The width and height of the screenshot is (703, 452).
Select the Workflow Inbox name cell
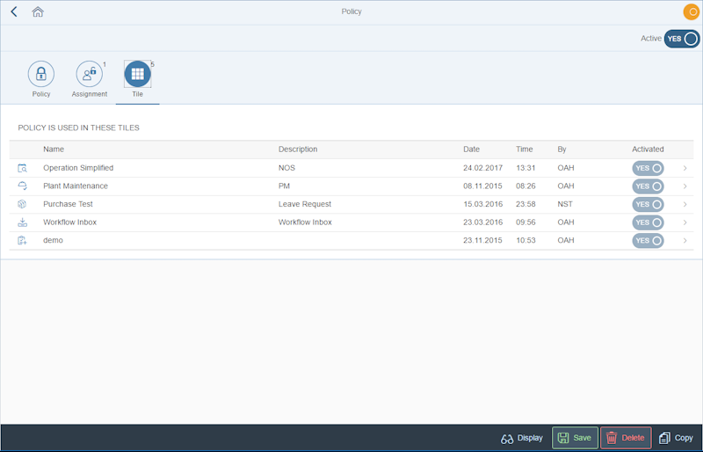[x=70, y=222]
